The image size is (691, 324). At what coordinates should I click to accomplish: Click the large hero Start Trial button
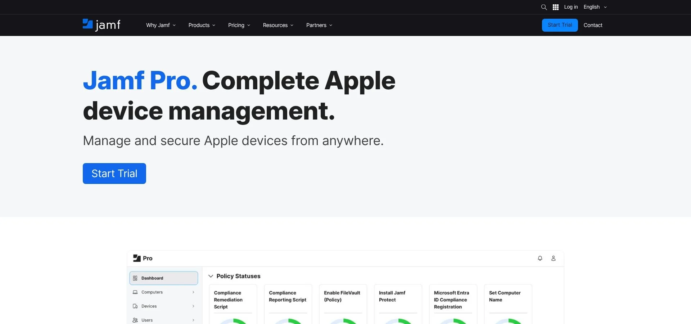[114, 174]
